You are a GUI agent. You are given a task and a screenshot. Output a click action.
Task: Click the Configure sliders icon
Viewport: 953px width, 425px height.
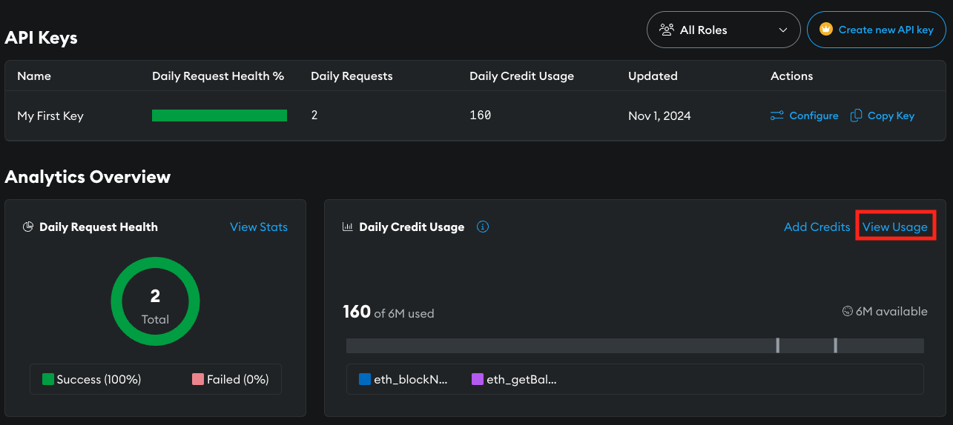pos(777,116)
